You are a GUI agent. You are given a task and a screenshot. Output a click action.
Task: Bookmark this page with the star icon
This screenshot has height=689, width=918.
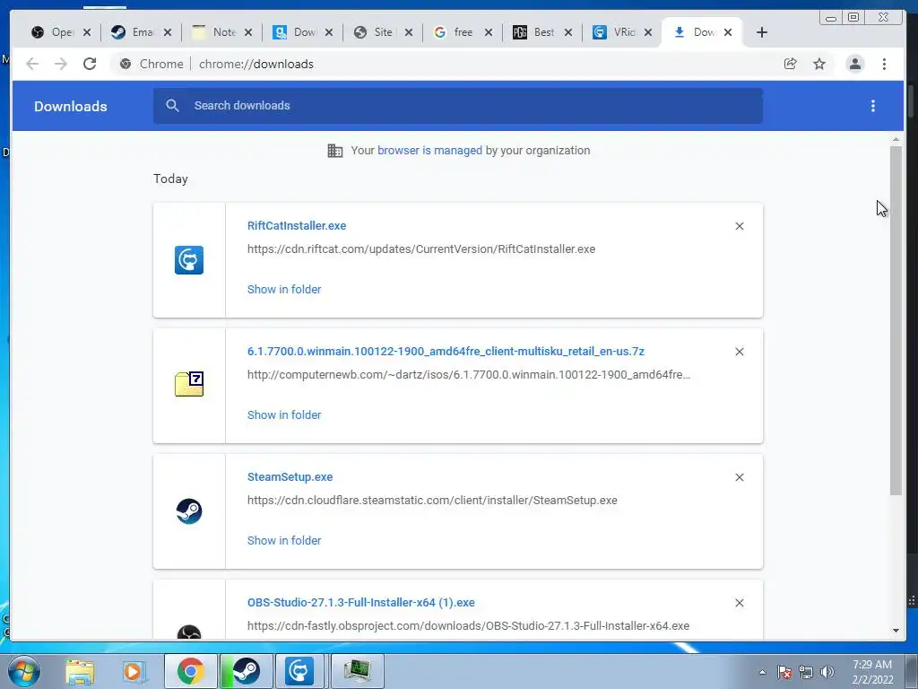point(819,64)
